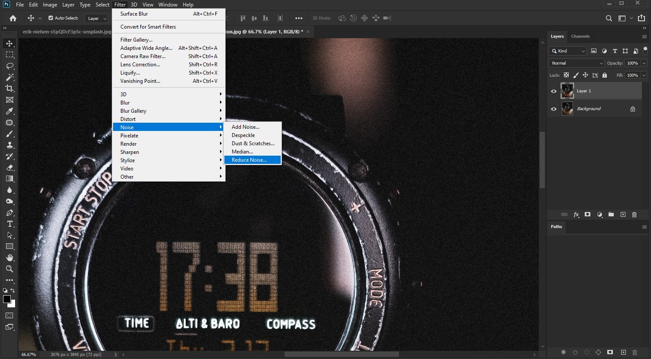
Task: Toggle lock image pixels brush icon
Action: point(576,75)
